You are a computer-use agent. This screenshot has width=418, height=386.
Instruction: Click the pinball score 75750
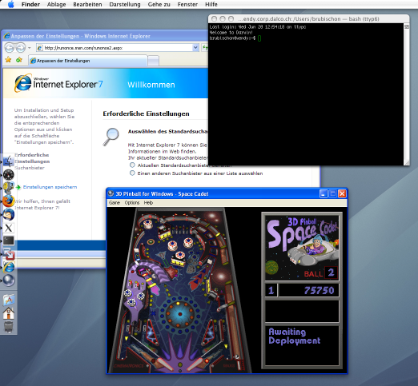click(319, 290)
